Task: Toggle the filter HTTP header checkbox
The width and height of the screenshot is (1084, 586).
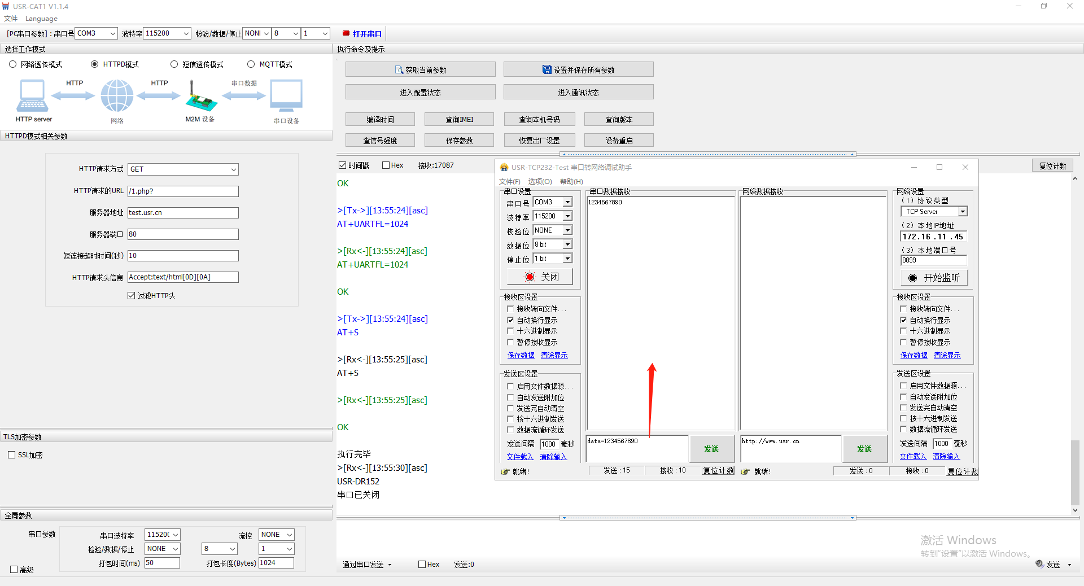Action: point(132,296)
